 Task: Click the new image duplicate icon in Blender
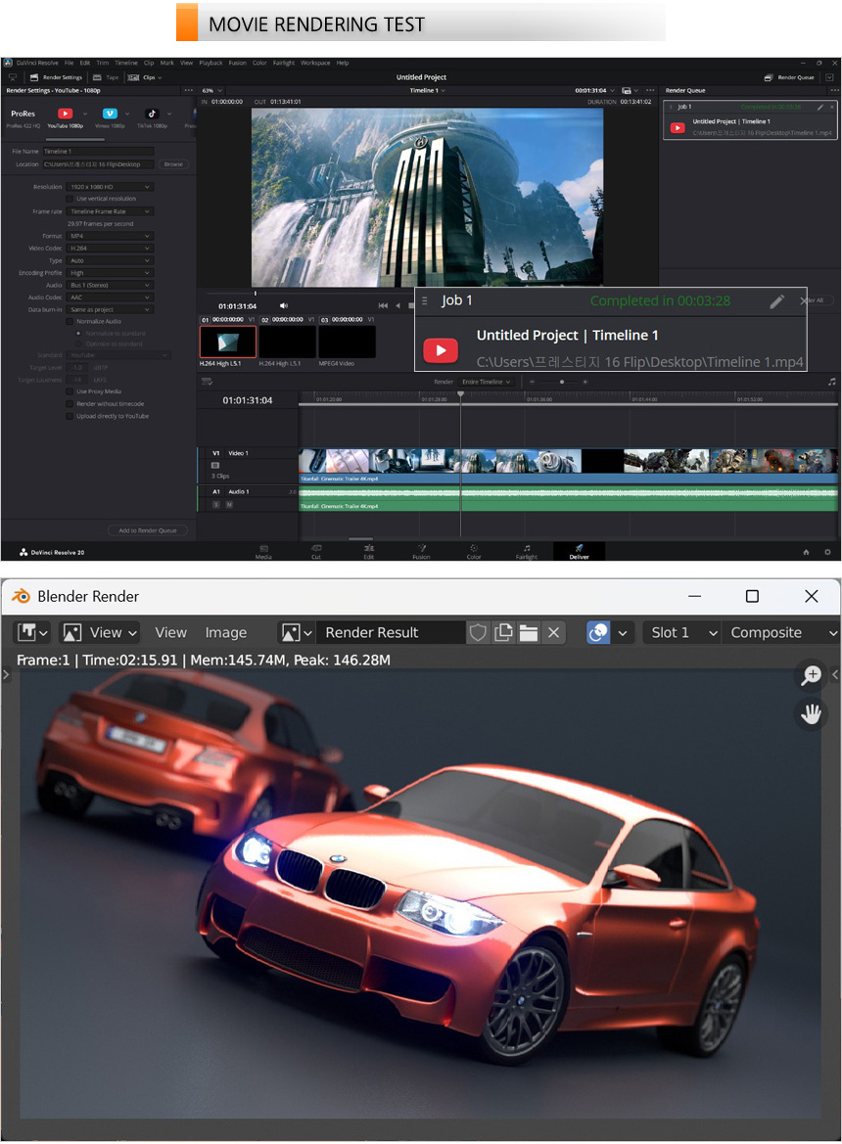click(503, 632)
